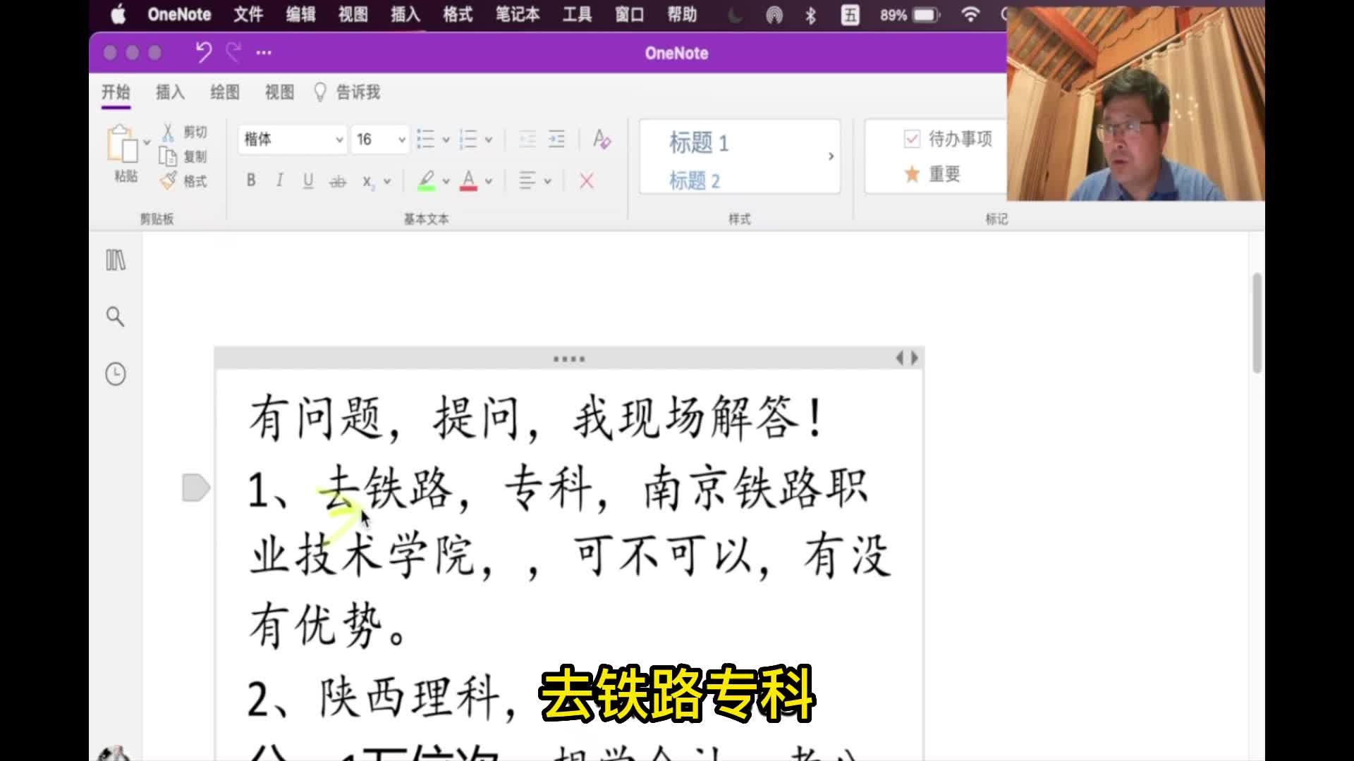1354x761 pixels.
Task: Apply the 重要 star tag
Action: [932, 174]
